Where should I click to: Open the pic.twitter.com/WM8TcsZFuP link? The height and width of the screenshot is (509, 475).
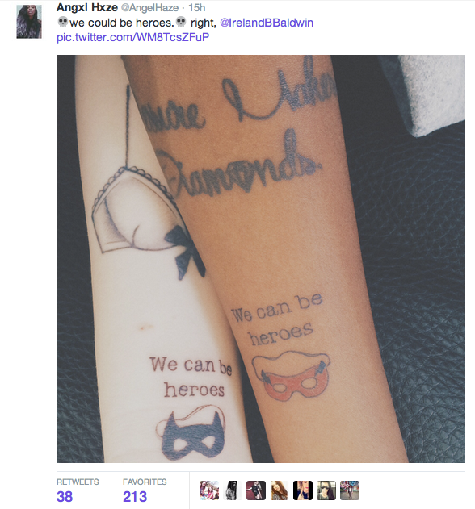coord(132,37)
